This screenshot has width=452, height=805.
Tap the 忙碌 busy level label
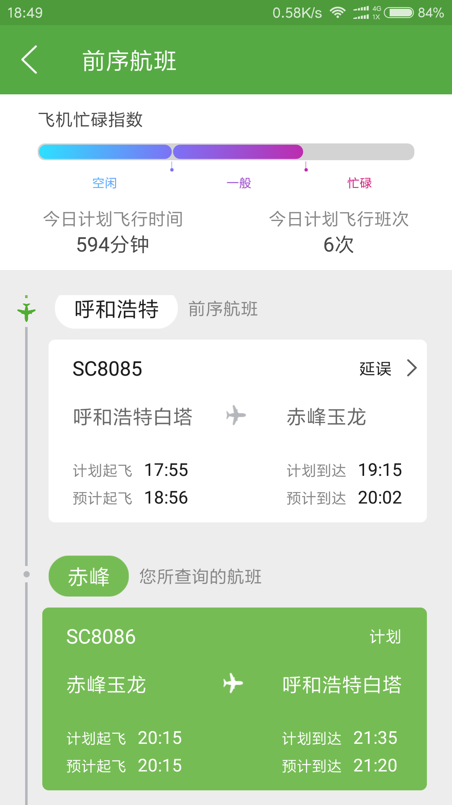click(x=360, y=183)
